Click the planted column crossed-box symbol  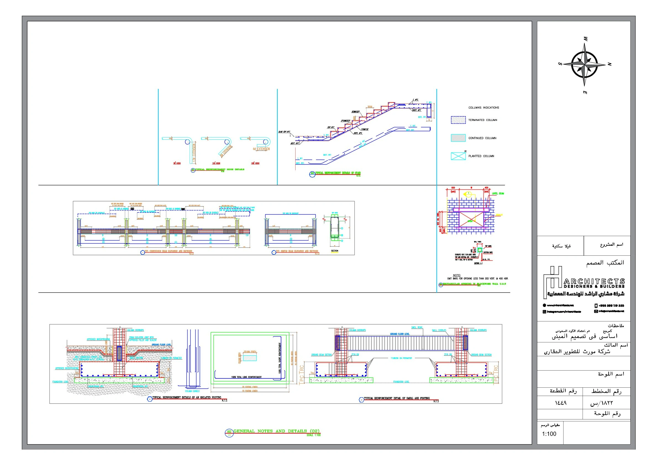point(458,156)
